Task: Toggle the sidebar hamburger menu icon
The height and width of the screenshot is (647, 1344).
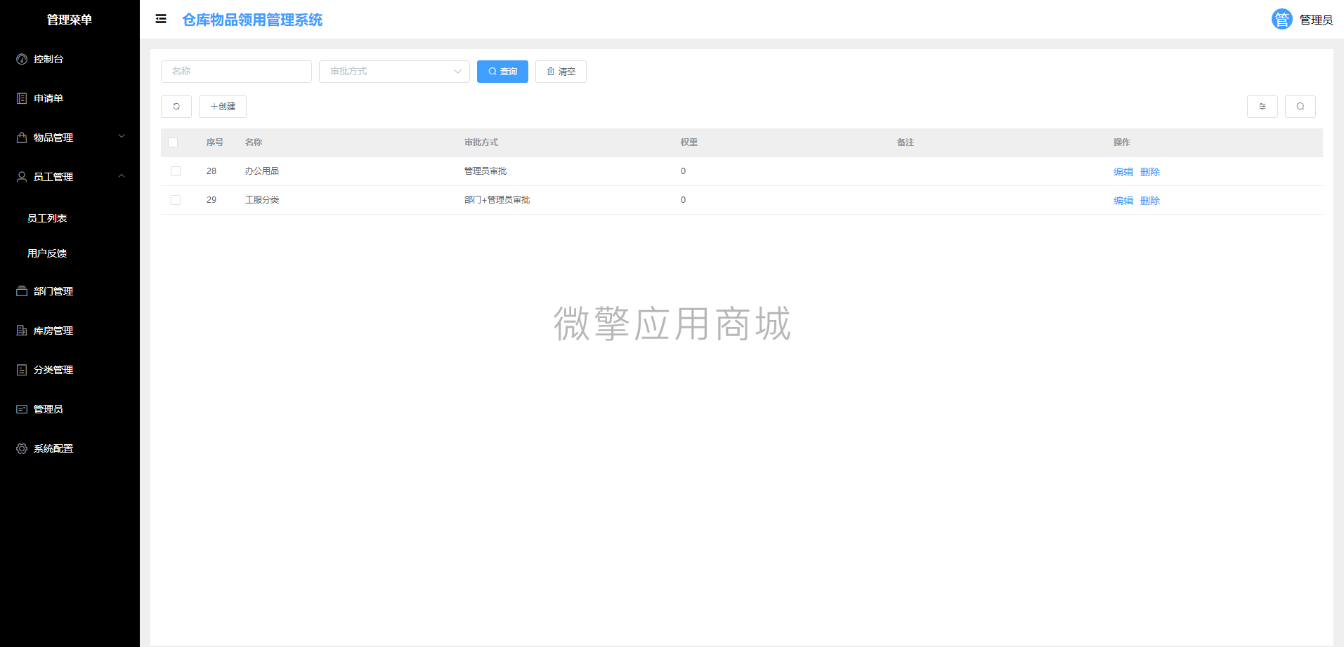Action: (x=161, y=19)
